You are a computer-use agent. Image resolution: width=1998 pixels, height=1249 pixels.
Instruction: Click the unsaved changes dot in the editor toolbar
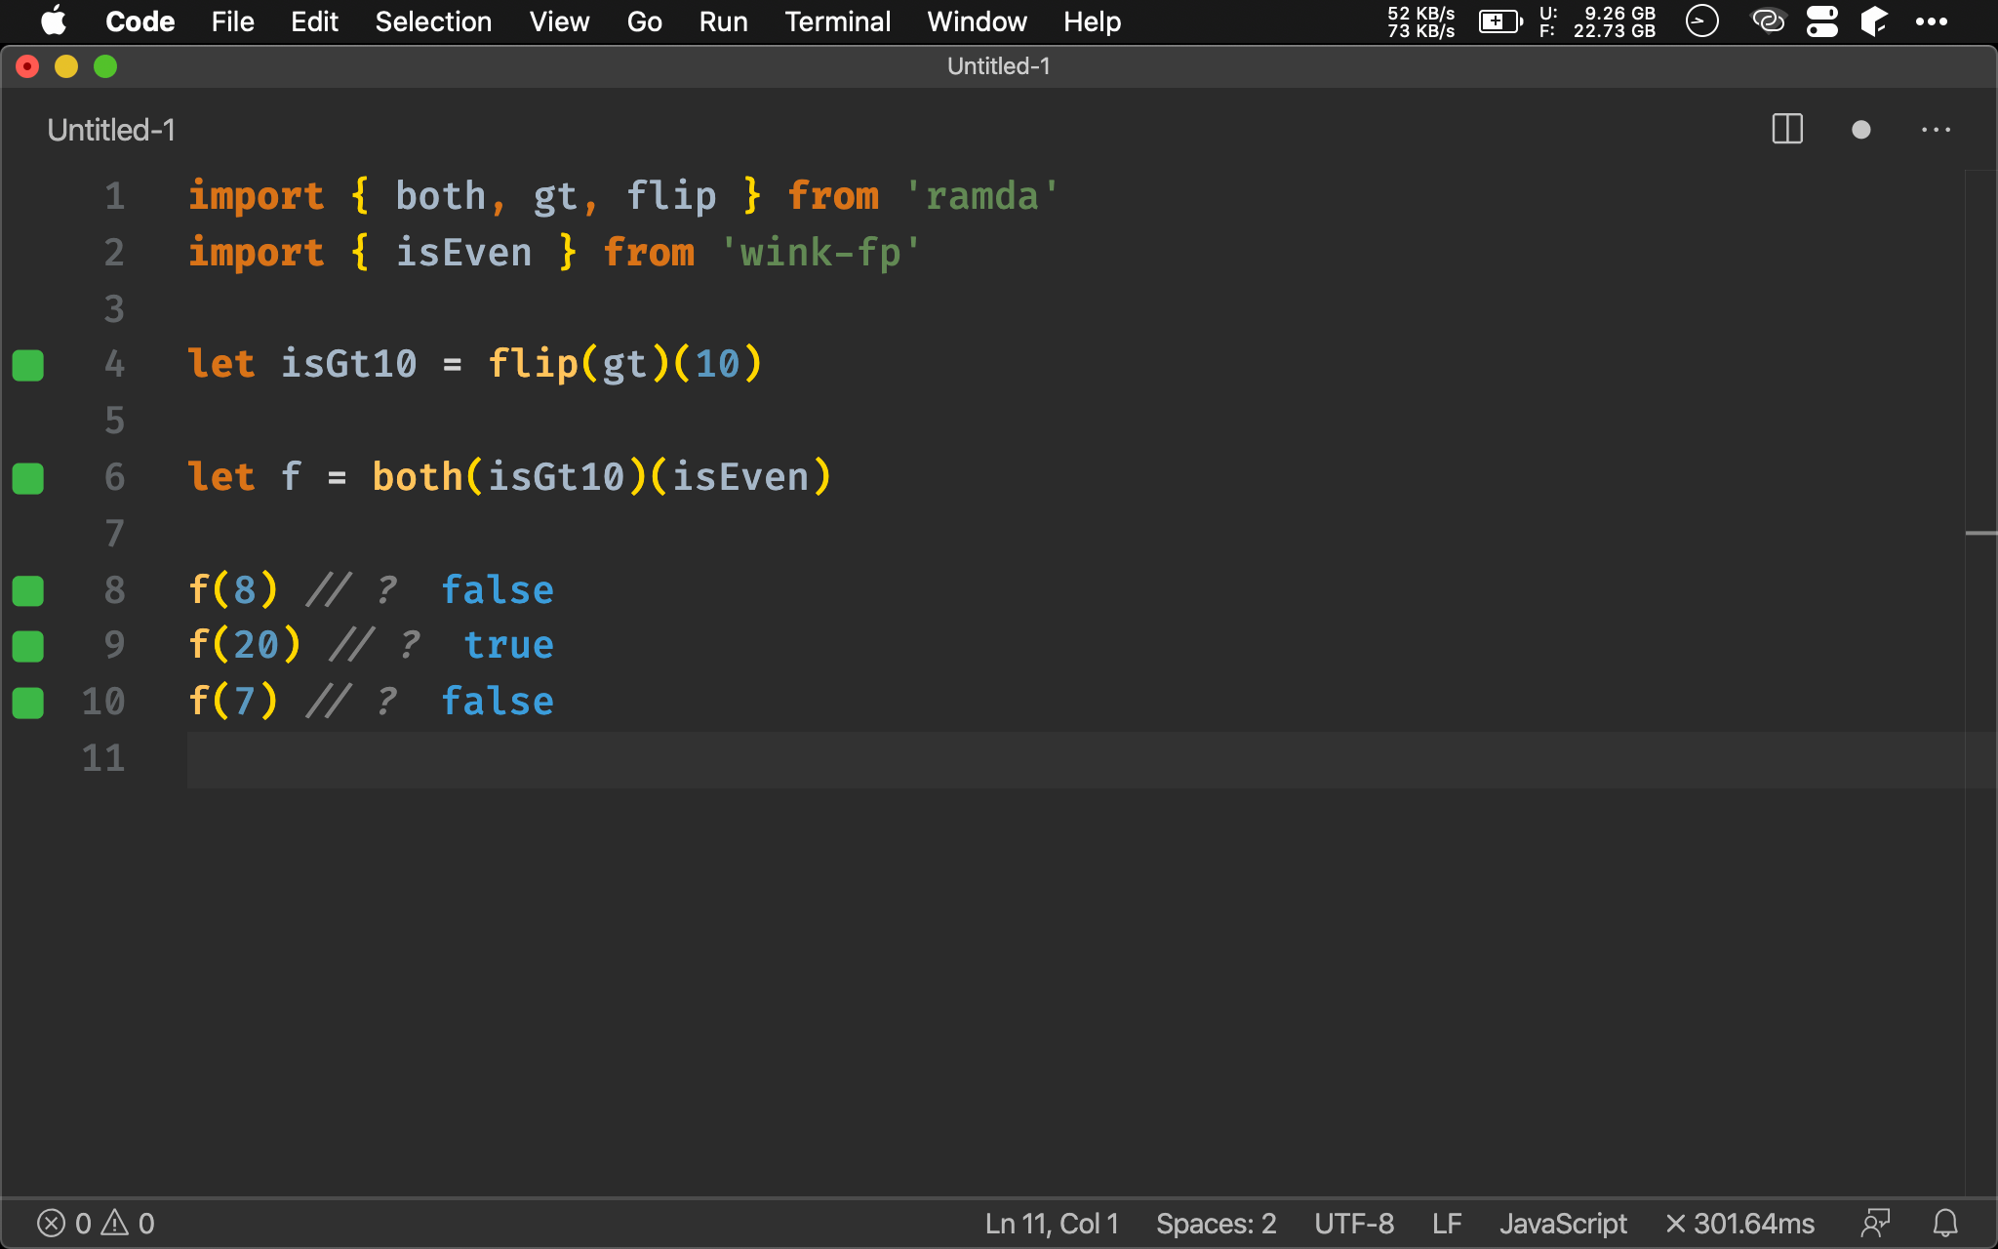(x=1860, y=130)
